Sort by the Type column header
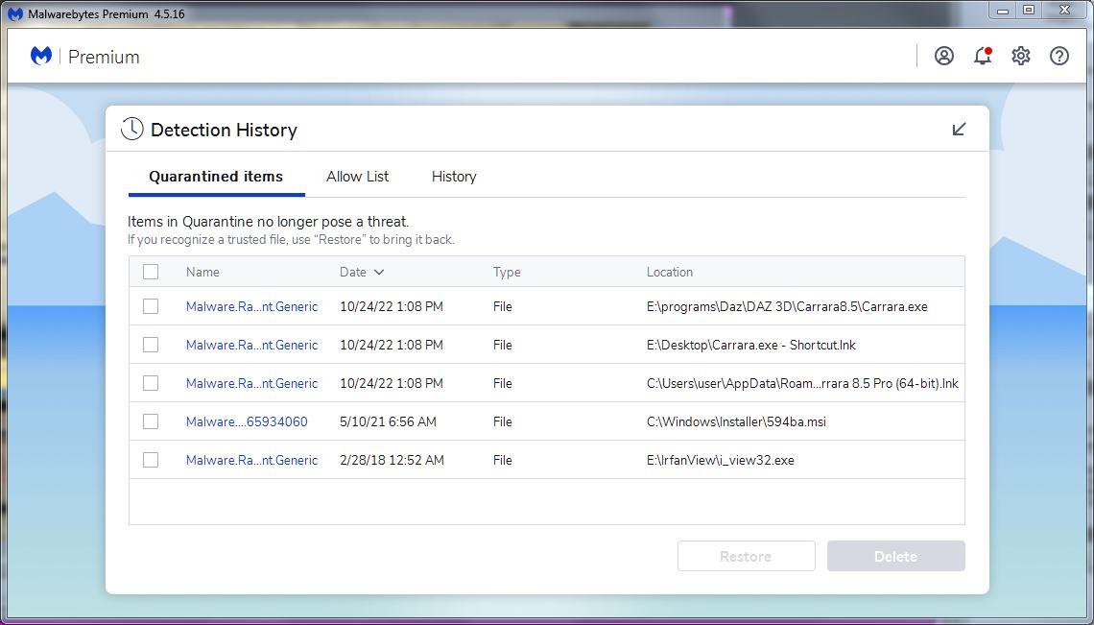Image resolution: width=1094 pixels, height=625 pixels. point(507,273)
